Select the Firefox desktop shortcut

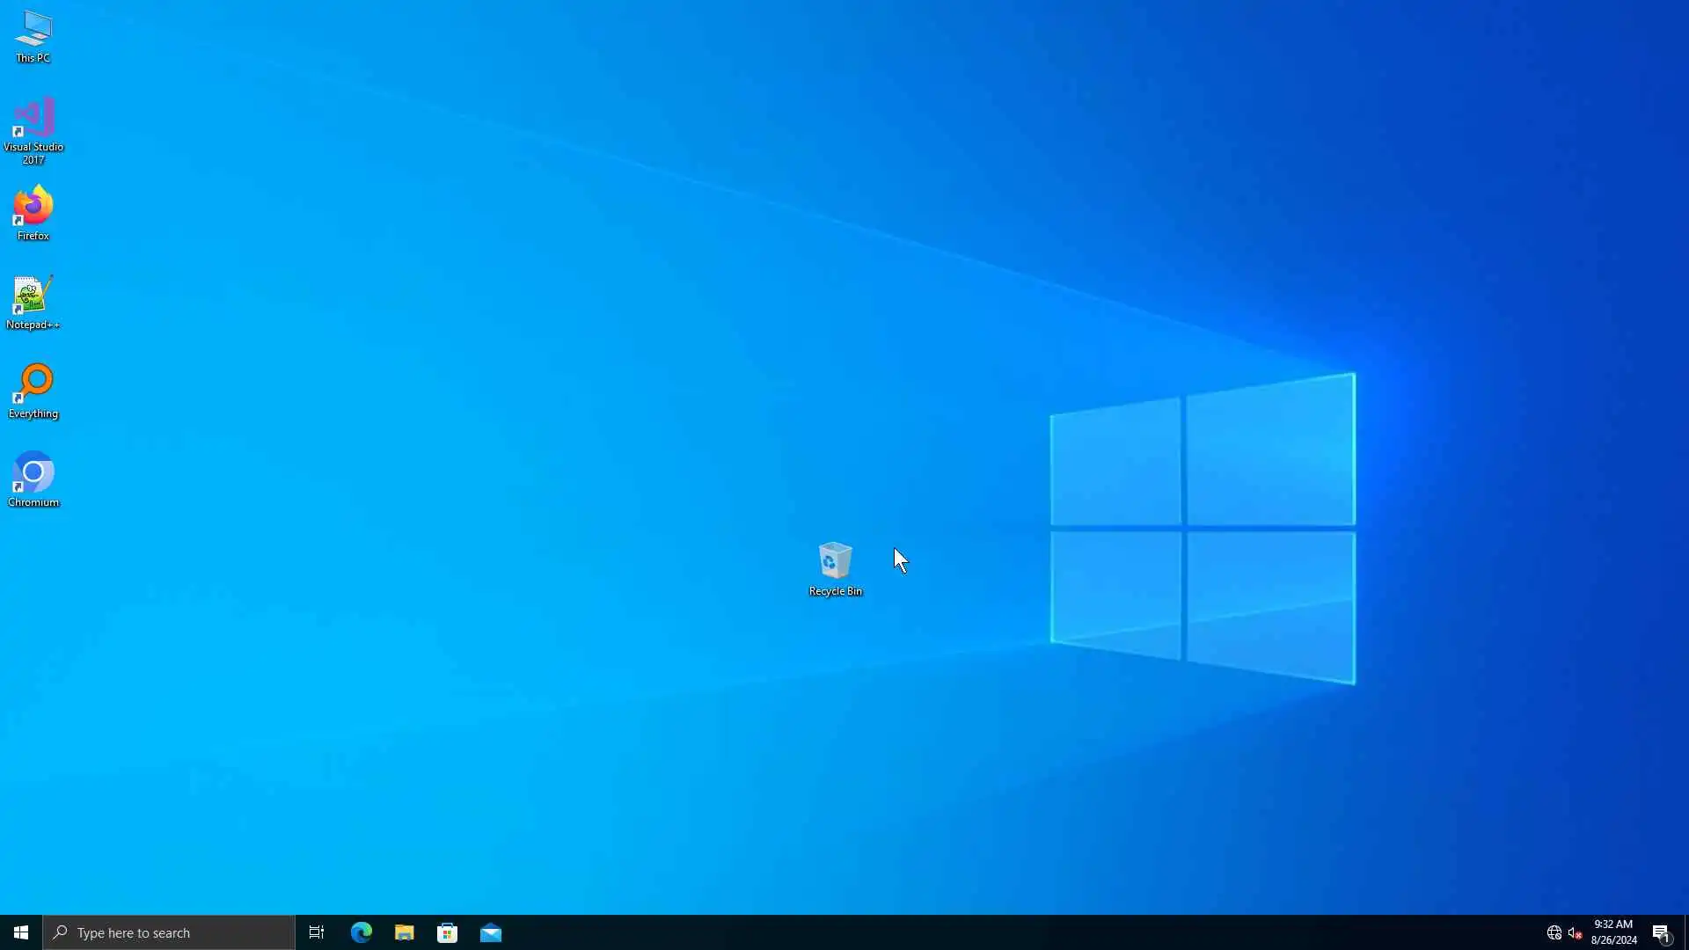(33, 208)
